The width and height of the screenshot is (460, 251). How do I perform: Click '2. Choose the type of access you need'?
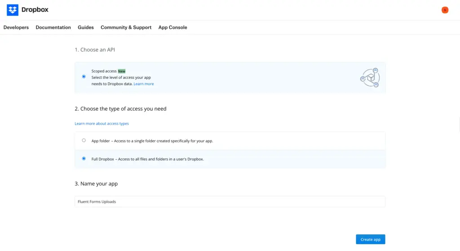[120, 108]
